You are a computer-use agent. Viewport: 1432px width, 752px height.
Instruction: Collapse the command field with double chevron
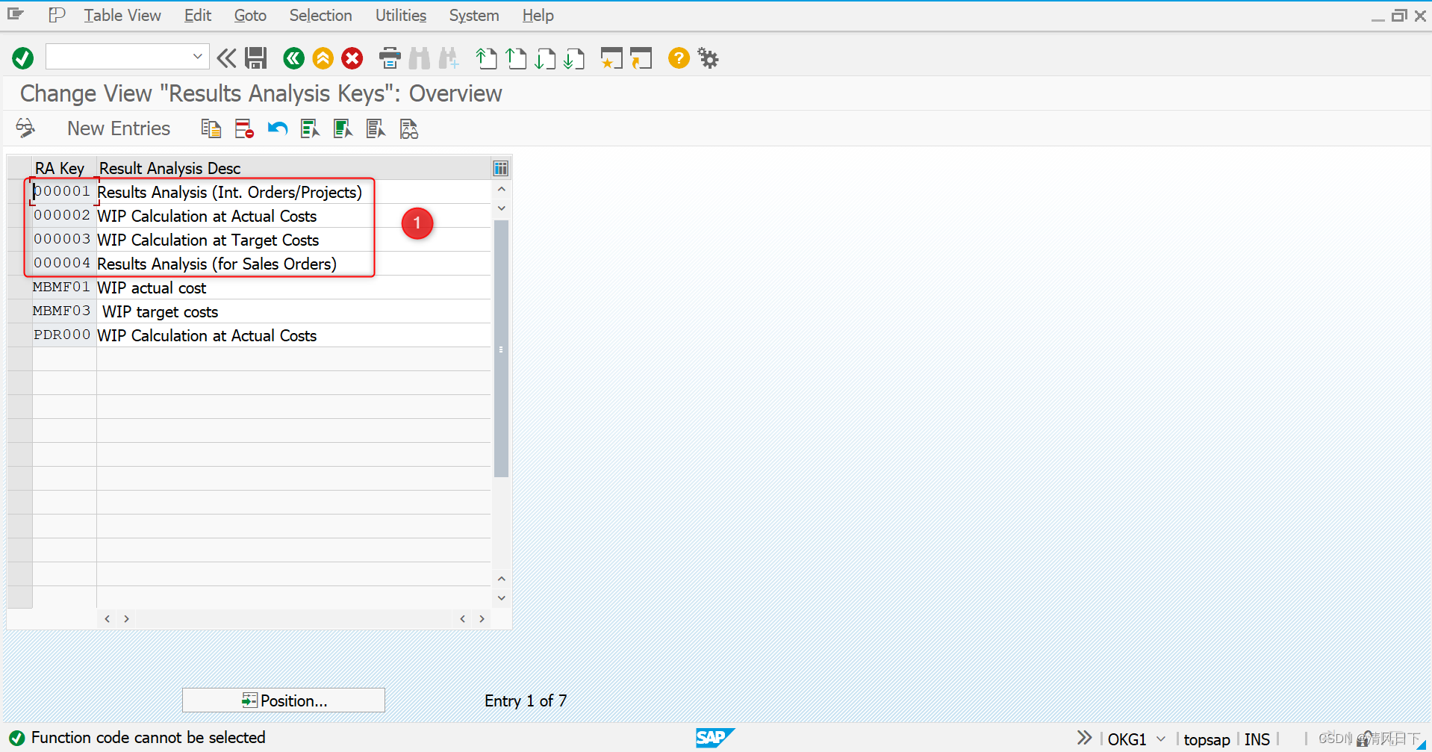coord(226,58)
